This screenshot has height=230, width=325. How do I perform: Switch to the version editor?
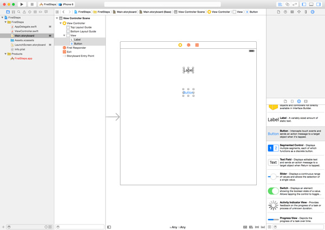pos(295,4)
